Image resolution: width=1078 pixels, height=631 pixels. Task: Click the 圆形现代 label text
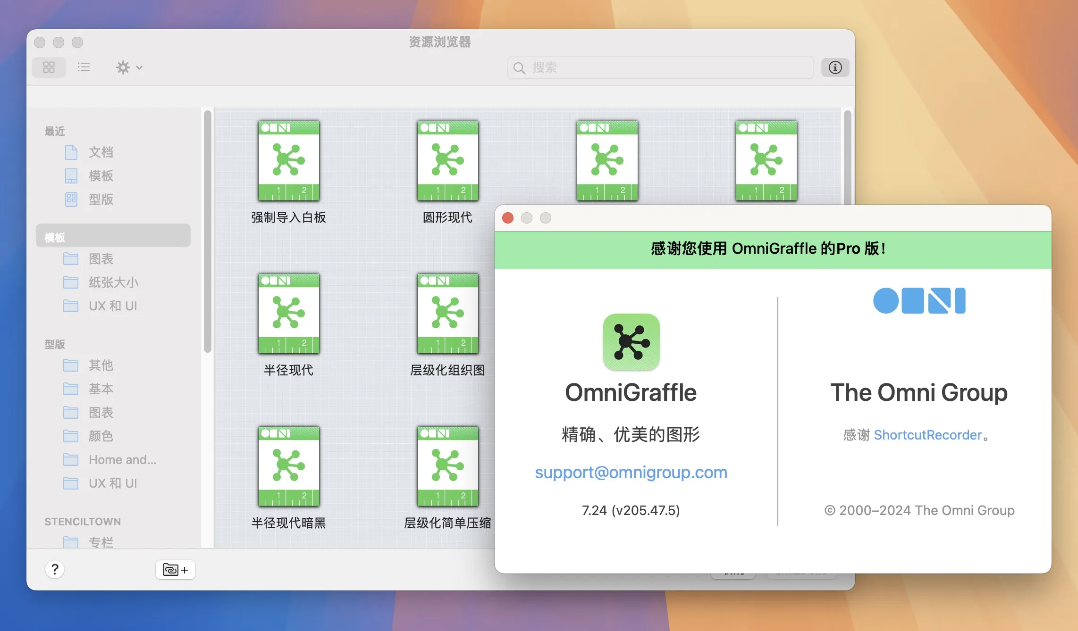point(447,217)
